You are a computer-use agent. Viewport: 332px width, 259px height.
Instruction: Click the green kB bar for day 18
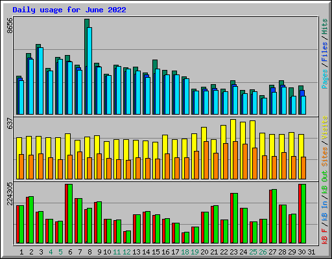(187, 238)
